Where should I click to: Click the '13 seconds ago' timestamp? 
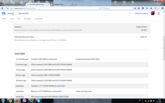pyautogui.click(x=22, y=59)
